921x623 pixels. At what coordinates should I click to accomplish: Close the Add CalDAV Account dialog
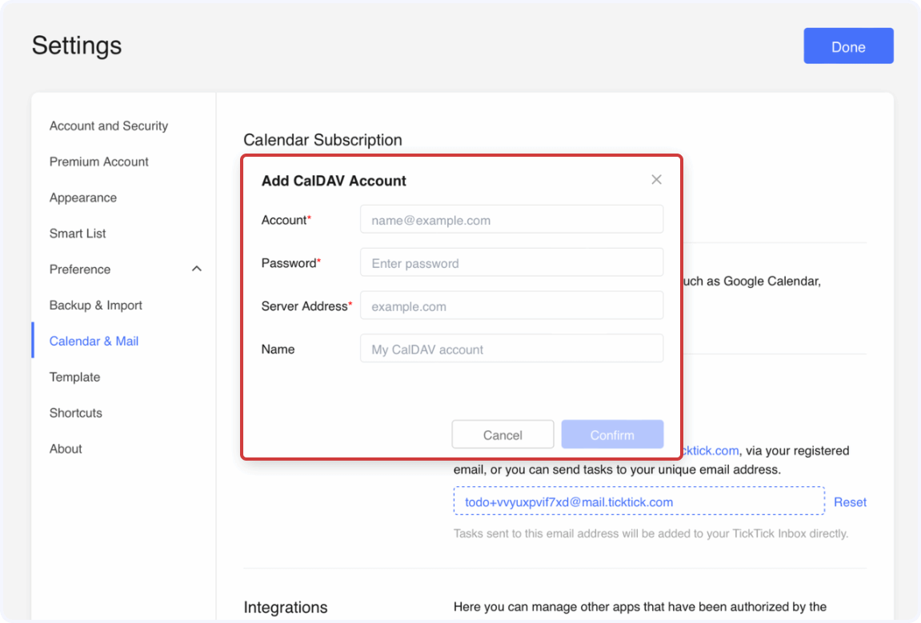(x=656, y=180)
